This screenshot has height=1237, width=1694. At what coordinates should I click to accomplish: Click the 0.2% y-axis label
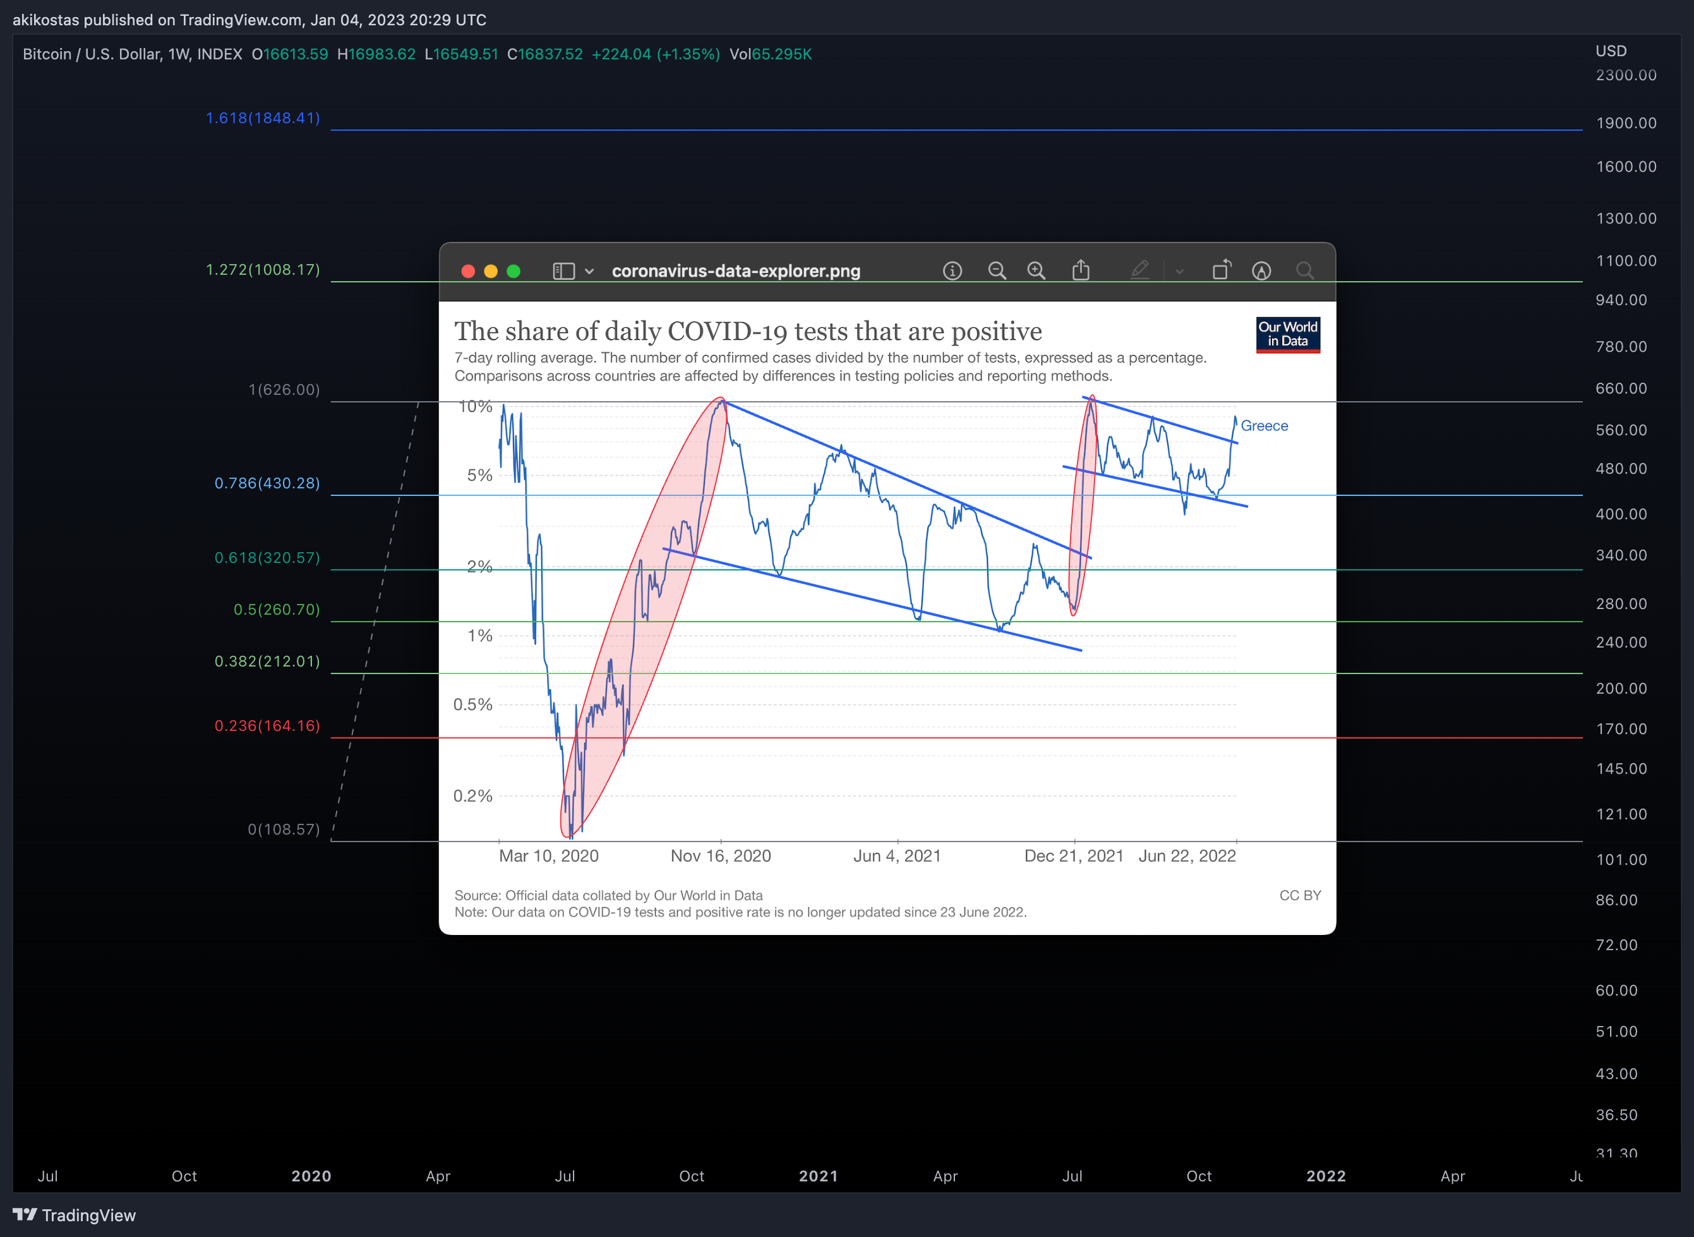click(473, 795)
